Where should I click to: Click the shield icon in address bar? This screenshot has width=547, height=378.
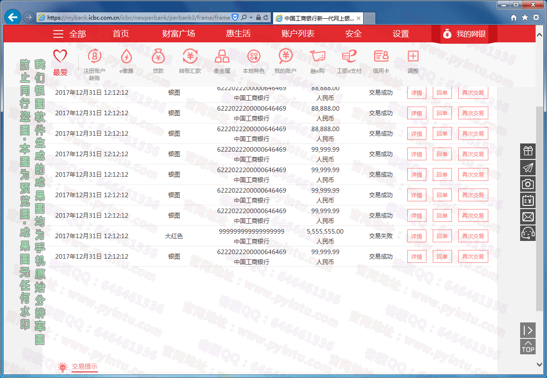click(235, 17)
